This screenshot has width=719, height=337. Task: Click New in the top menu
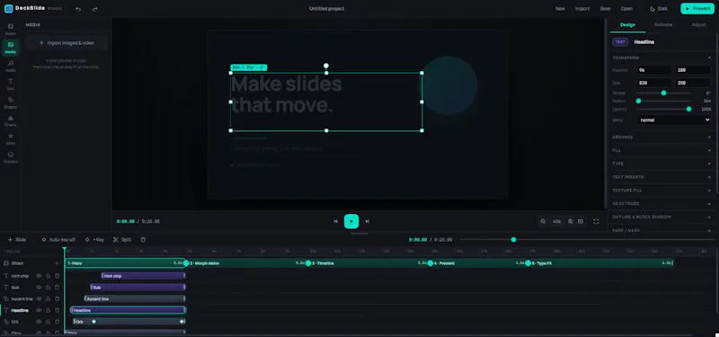pos(560,9)
